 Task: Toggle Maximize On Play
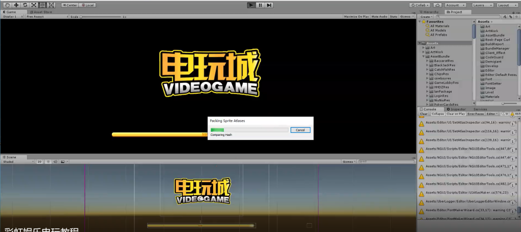click(x=356, y=17)
